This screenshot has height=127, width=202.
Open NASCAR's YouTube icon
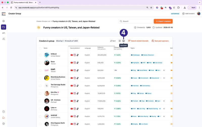(x=72, y=116)
